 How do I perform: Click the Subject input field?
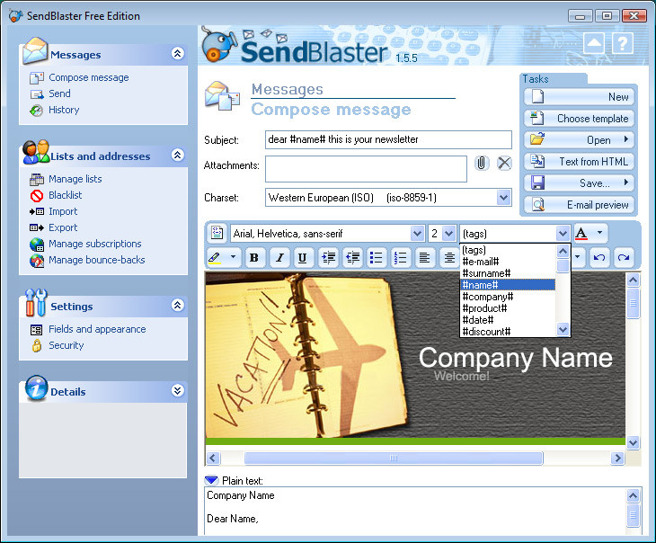pos(388,140)
